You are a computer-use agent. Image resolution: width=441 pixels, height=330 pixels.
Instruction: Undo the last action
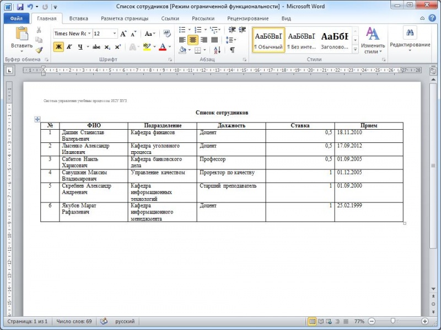coord(30,7)
